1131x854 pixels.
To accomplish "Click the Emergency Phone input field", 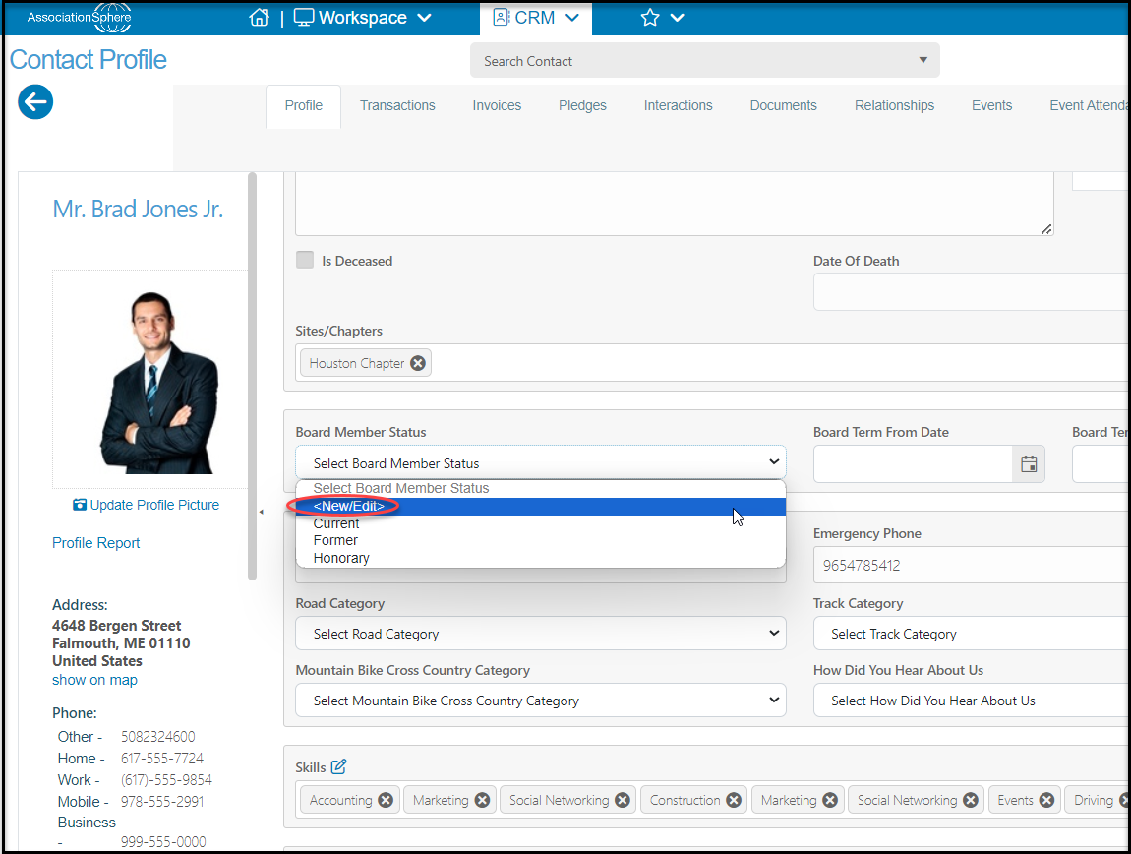I will point(972,566).
